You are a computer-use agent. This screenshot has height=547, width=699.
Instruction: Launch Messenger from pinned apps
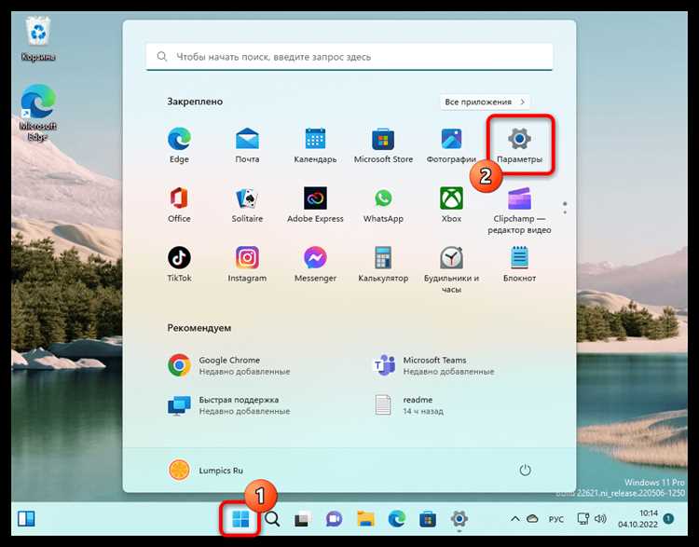(x=315, y=264)
